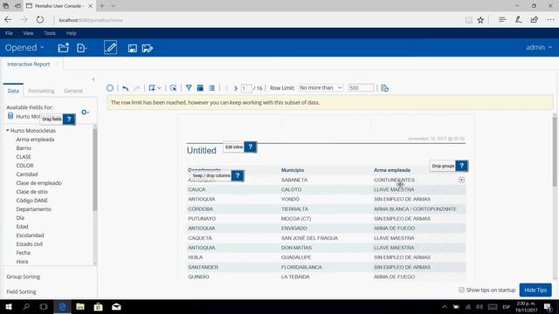The height and width of the screenshot is (314, 559).
Task: Click the Arma empleada column header
Action: [392, 170]
